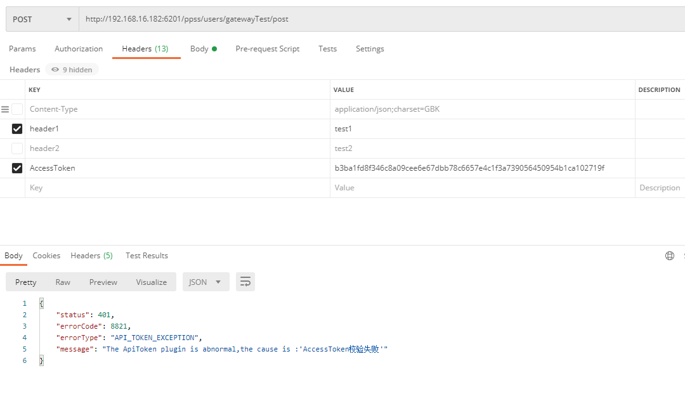Click the empty Key field in new header row

(178, 188)
